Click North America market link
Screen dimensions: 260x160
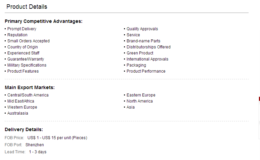[139, 101]
